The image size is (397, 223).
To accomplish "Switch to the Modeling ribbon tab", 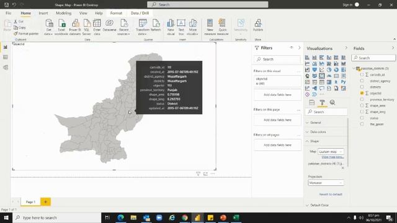I will [x=63, y=13].
